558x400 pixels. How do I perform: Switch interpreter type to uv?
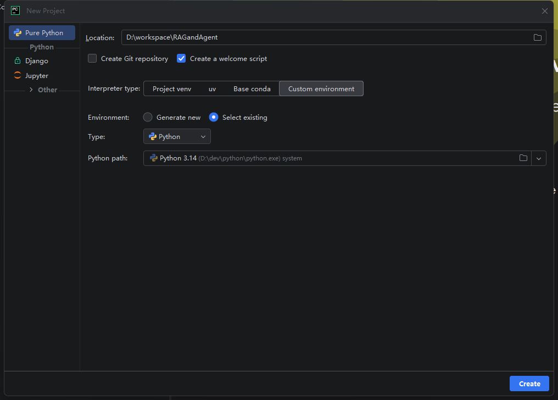point(212,88)
